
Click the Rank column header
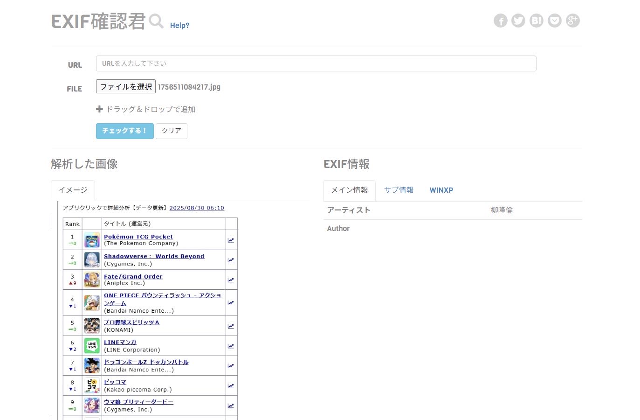click(x=72, y=224)
